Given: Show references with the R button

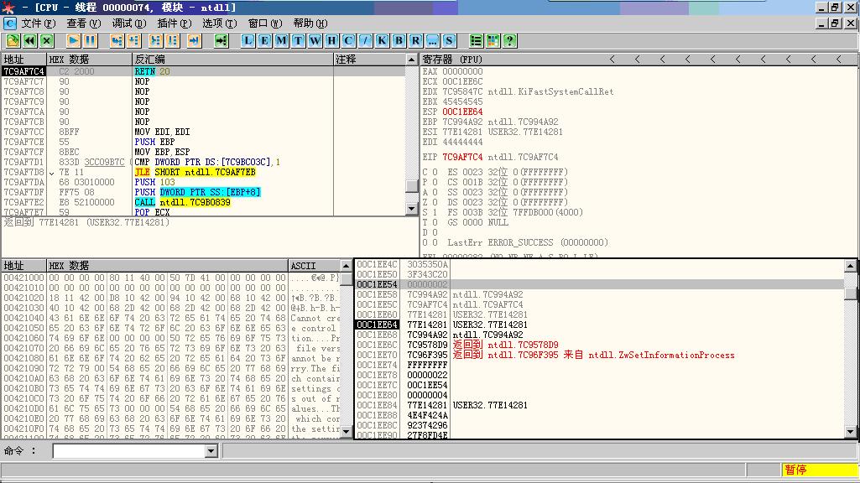Looking at the screenshot, I should coord(416,40).
